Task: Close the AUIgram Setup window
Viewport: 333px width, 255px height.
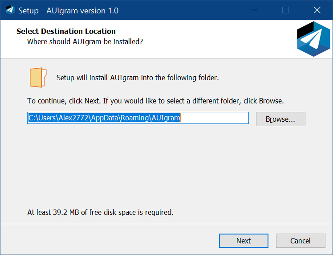Action: 317,10
